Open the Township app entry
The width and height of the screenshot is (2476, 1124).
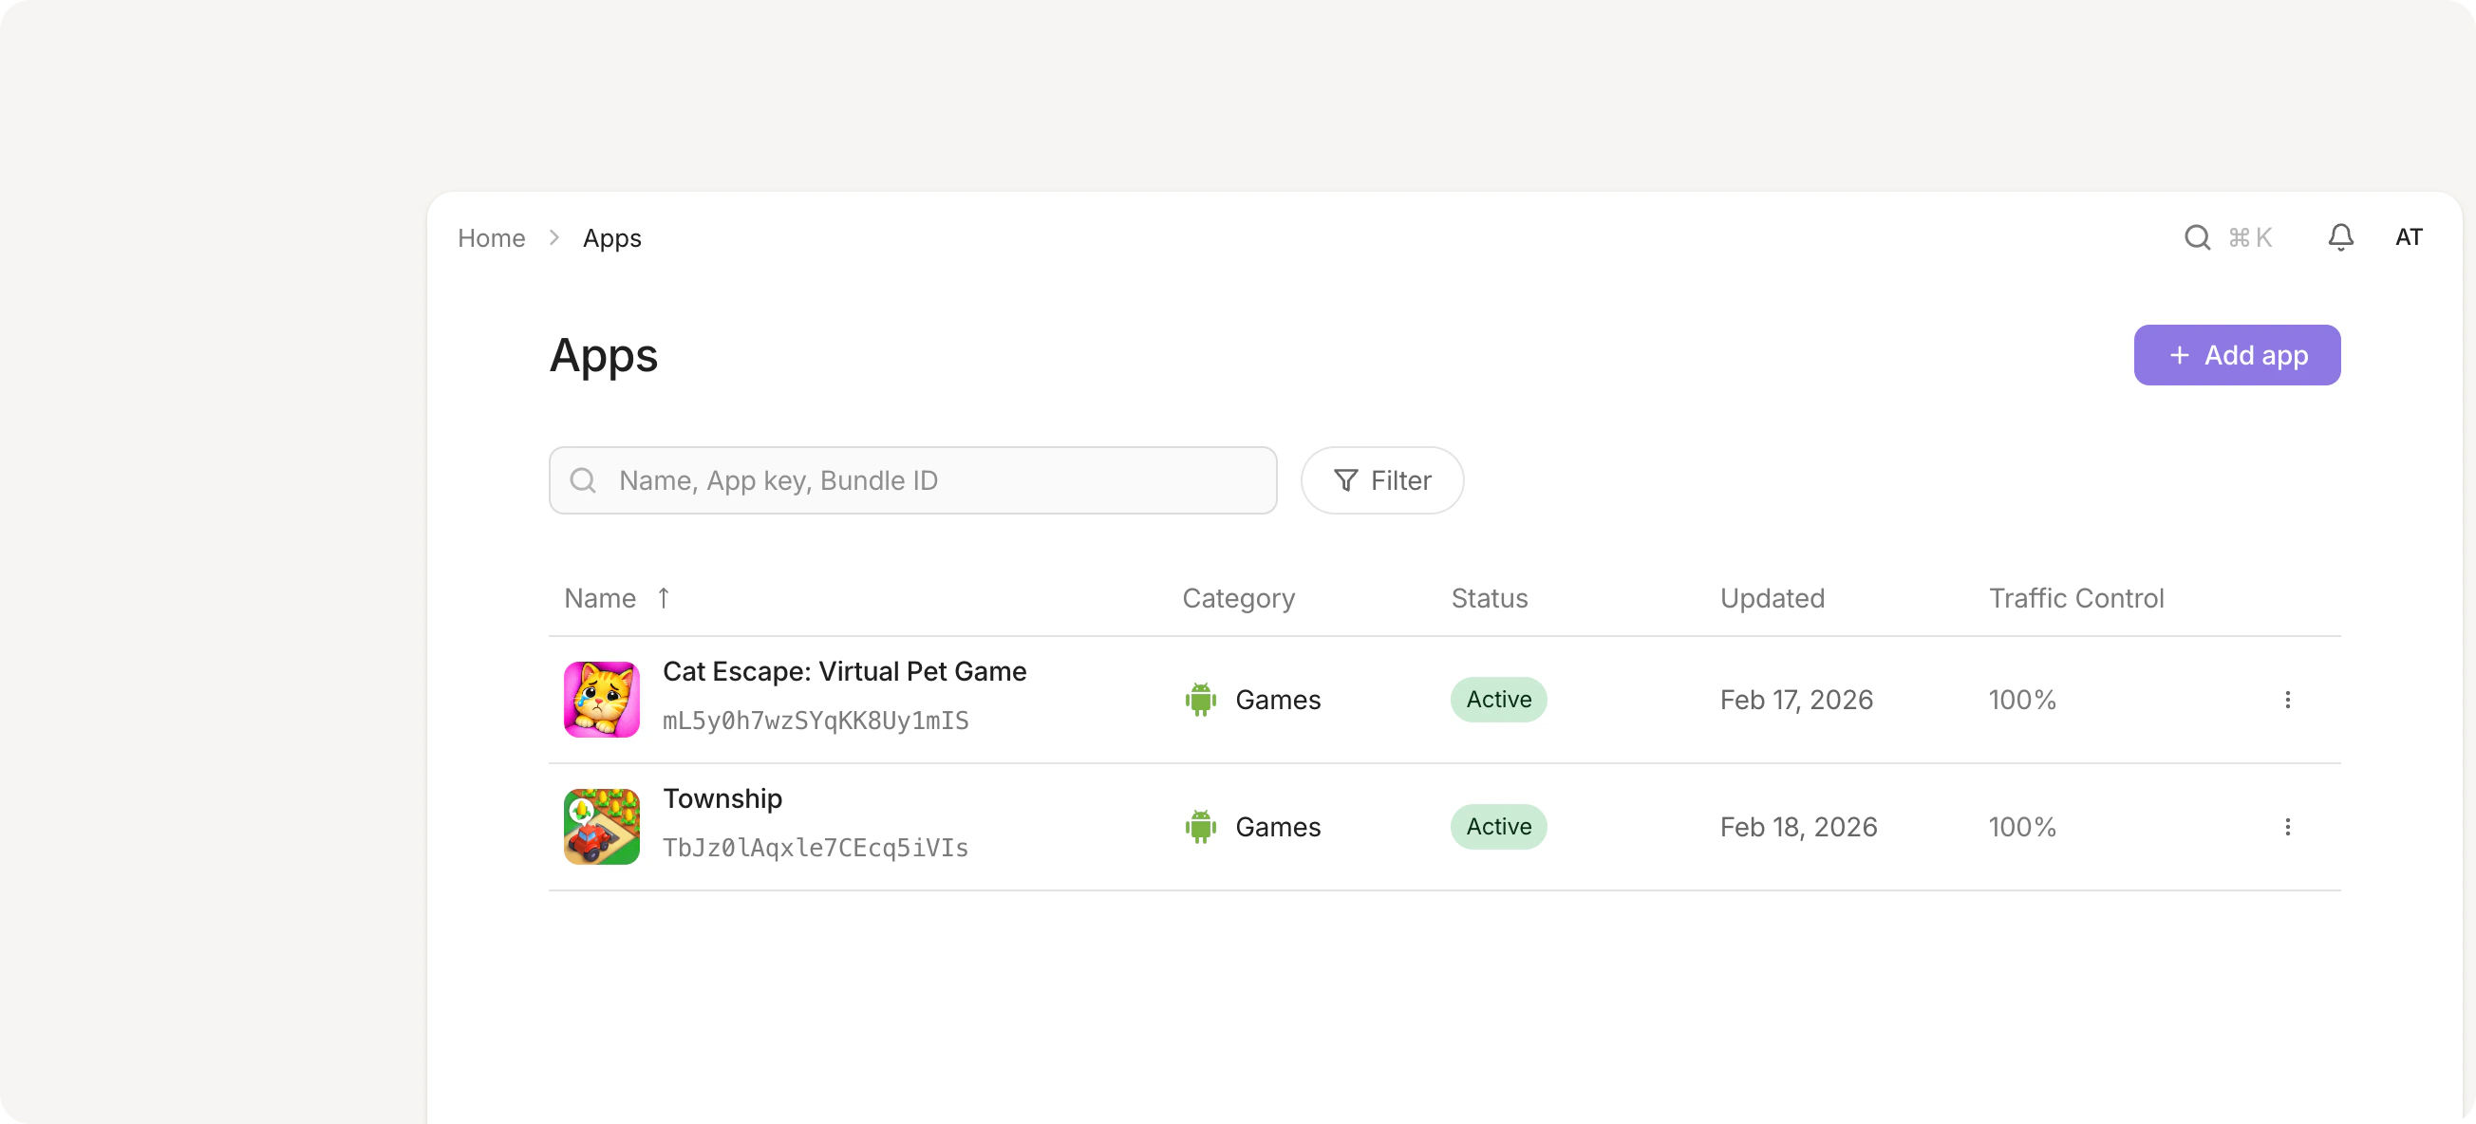pos(722,798)
